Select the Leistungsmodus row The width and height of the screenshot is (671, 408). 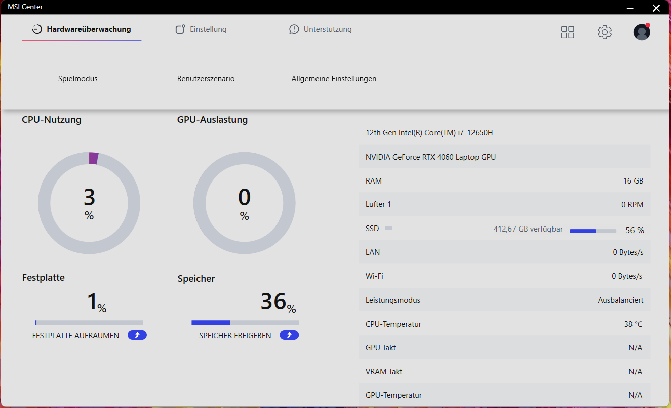(x=504, y=300)
